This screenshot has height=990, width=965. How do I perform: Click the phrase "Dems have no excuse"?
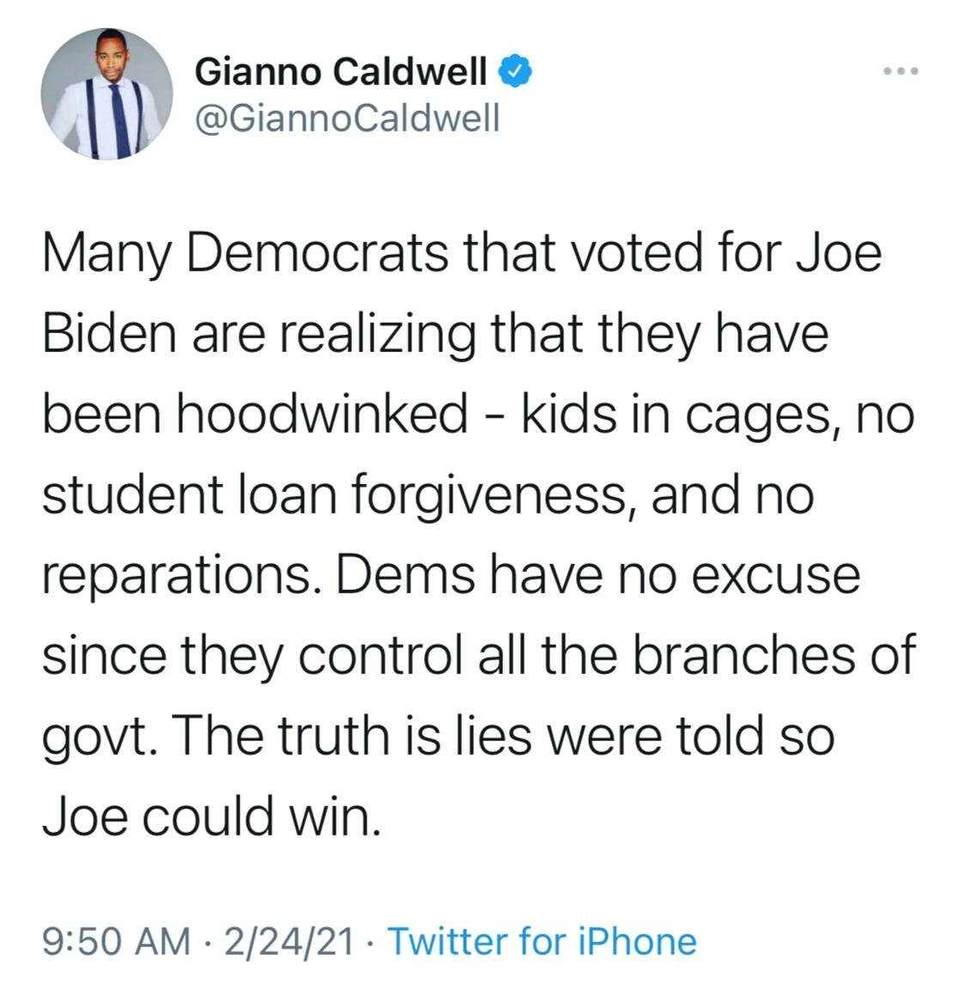pos(598,574)
